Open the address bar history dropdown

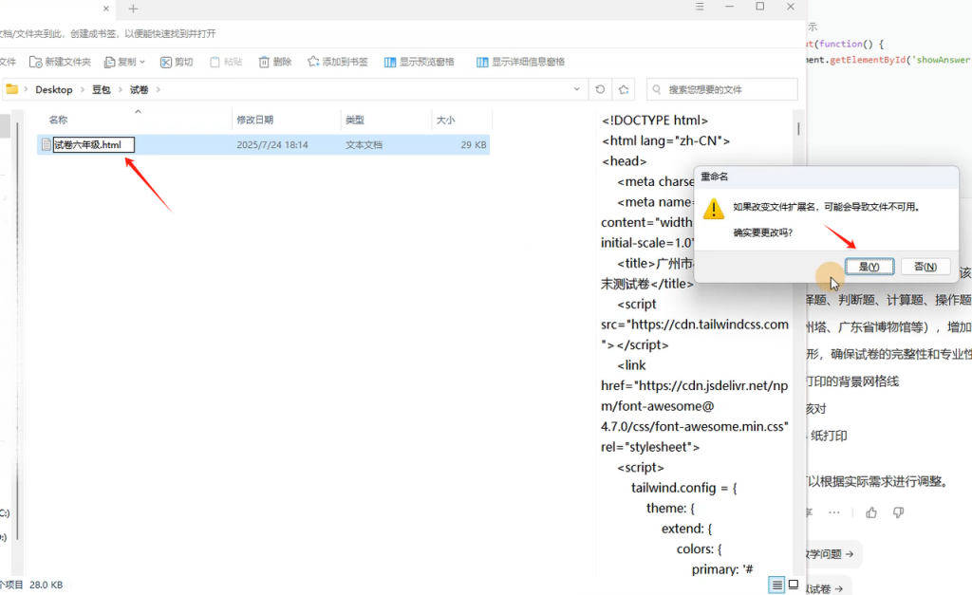[x=576, y=89]
